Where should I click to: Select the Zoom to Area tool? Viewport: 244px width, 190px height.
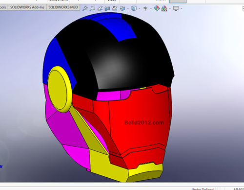pyautogui.click(x=92, y=8)
